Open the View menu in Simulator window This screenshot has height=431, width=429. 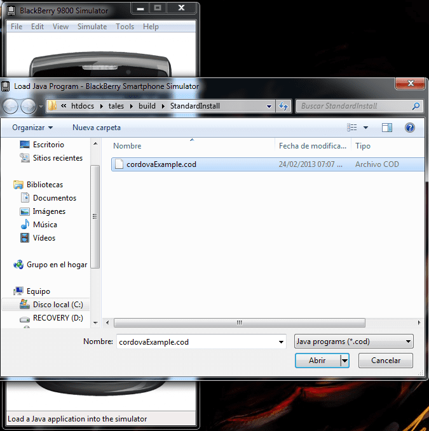point(60,27)
